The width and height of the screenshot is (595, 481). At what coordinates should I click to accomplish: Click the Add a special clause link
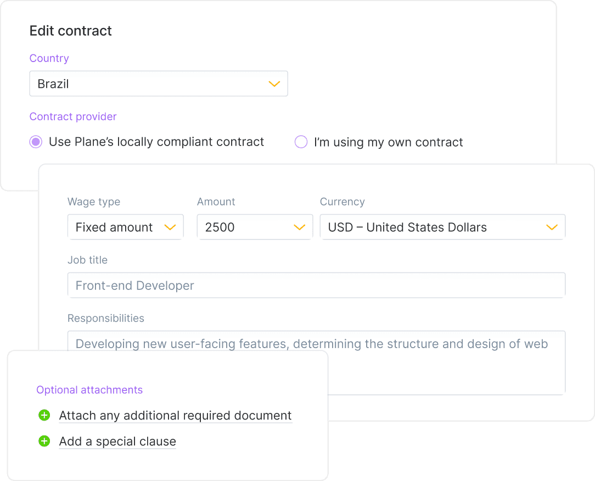coord(117,441)
